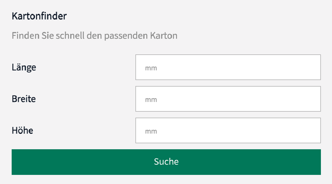
Task: Click the Höhe label
Action: 22,130
